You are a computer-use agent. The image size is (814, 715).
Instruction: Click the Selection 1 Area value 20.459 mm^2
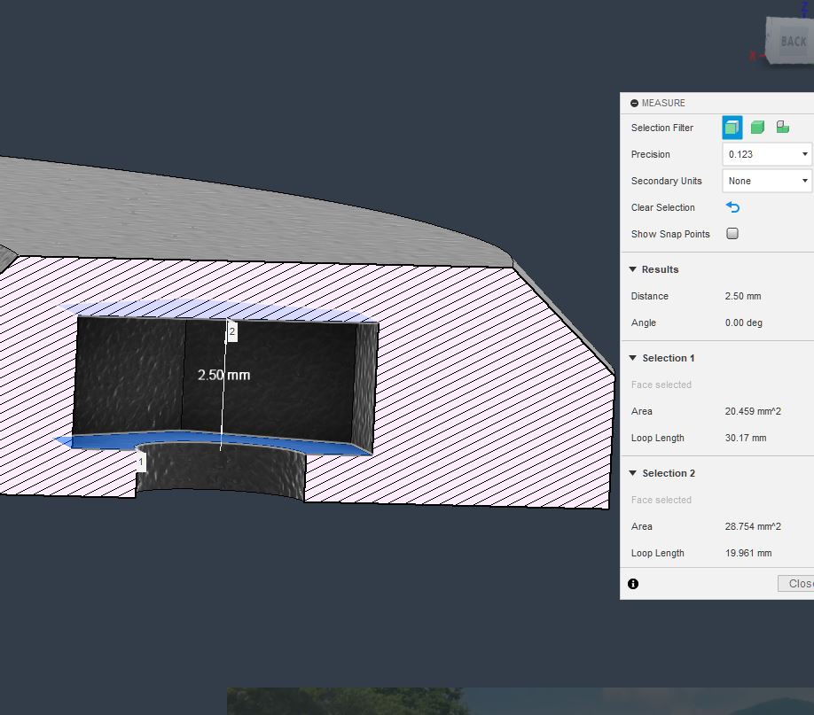click(752, 411)
